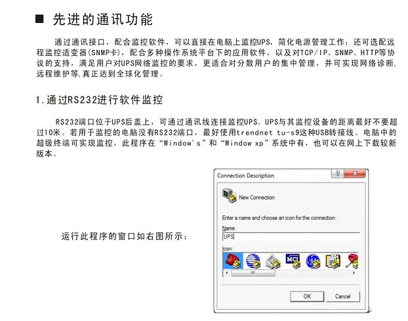The height and width of the screenshot is (321, 408).
Task: Click the New Connection computer icon
Action: point(229,195)
